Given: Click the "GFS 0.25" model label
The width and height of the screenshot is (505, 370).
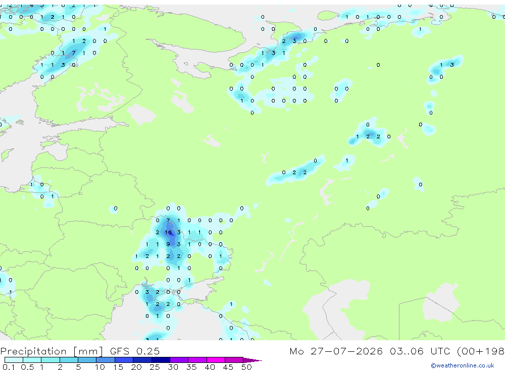Looking at the screenshot, I should click(x=135, y=351).
